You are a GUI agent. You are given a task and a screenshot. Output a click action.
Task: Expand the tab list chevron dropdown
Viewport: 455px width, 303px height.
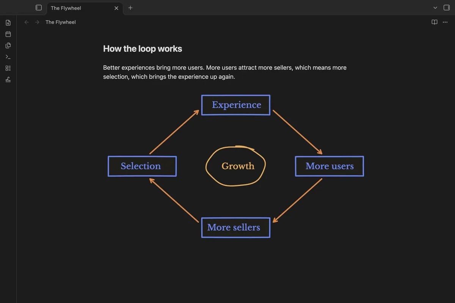435,8
